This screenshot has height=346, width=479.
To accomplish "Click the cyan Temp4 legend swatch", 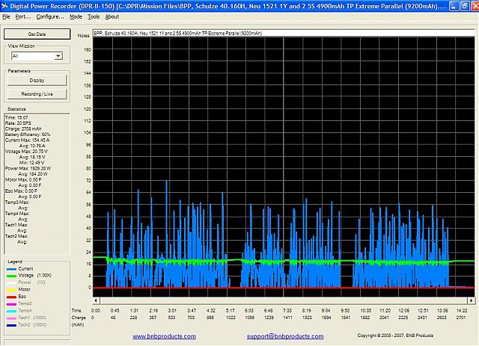I will [x=10, y=310].
